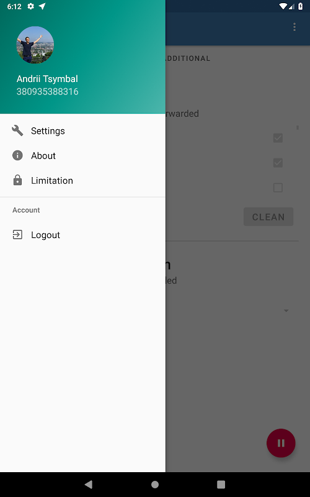Tap the red pause floating button
The height and width of the screenshot is (497, 310).
(281, 443)
